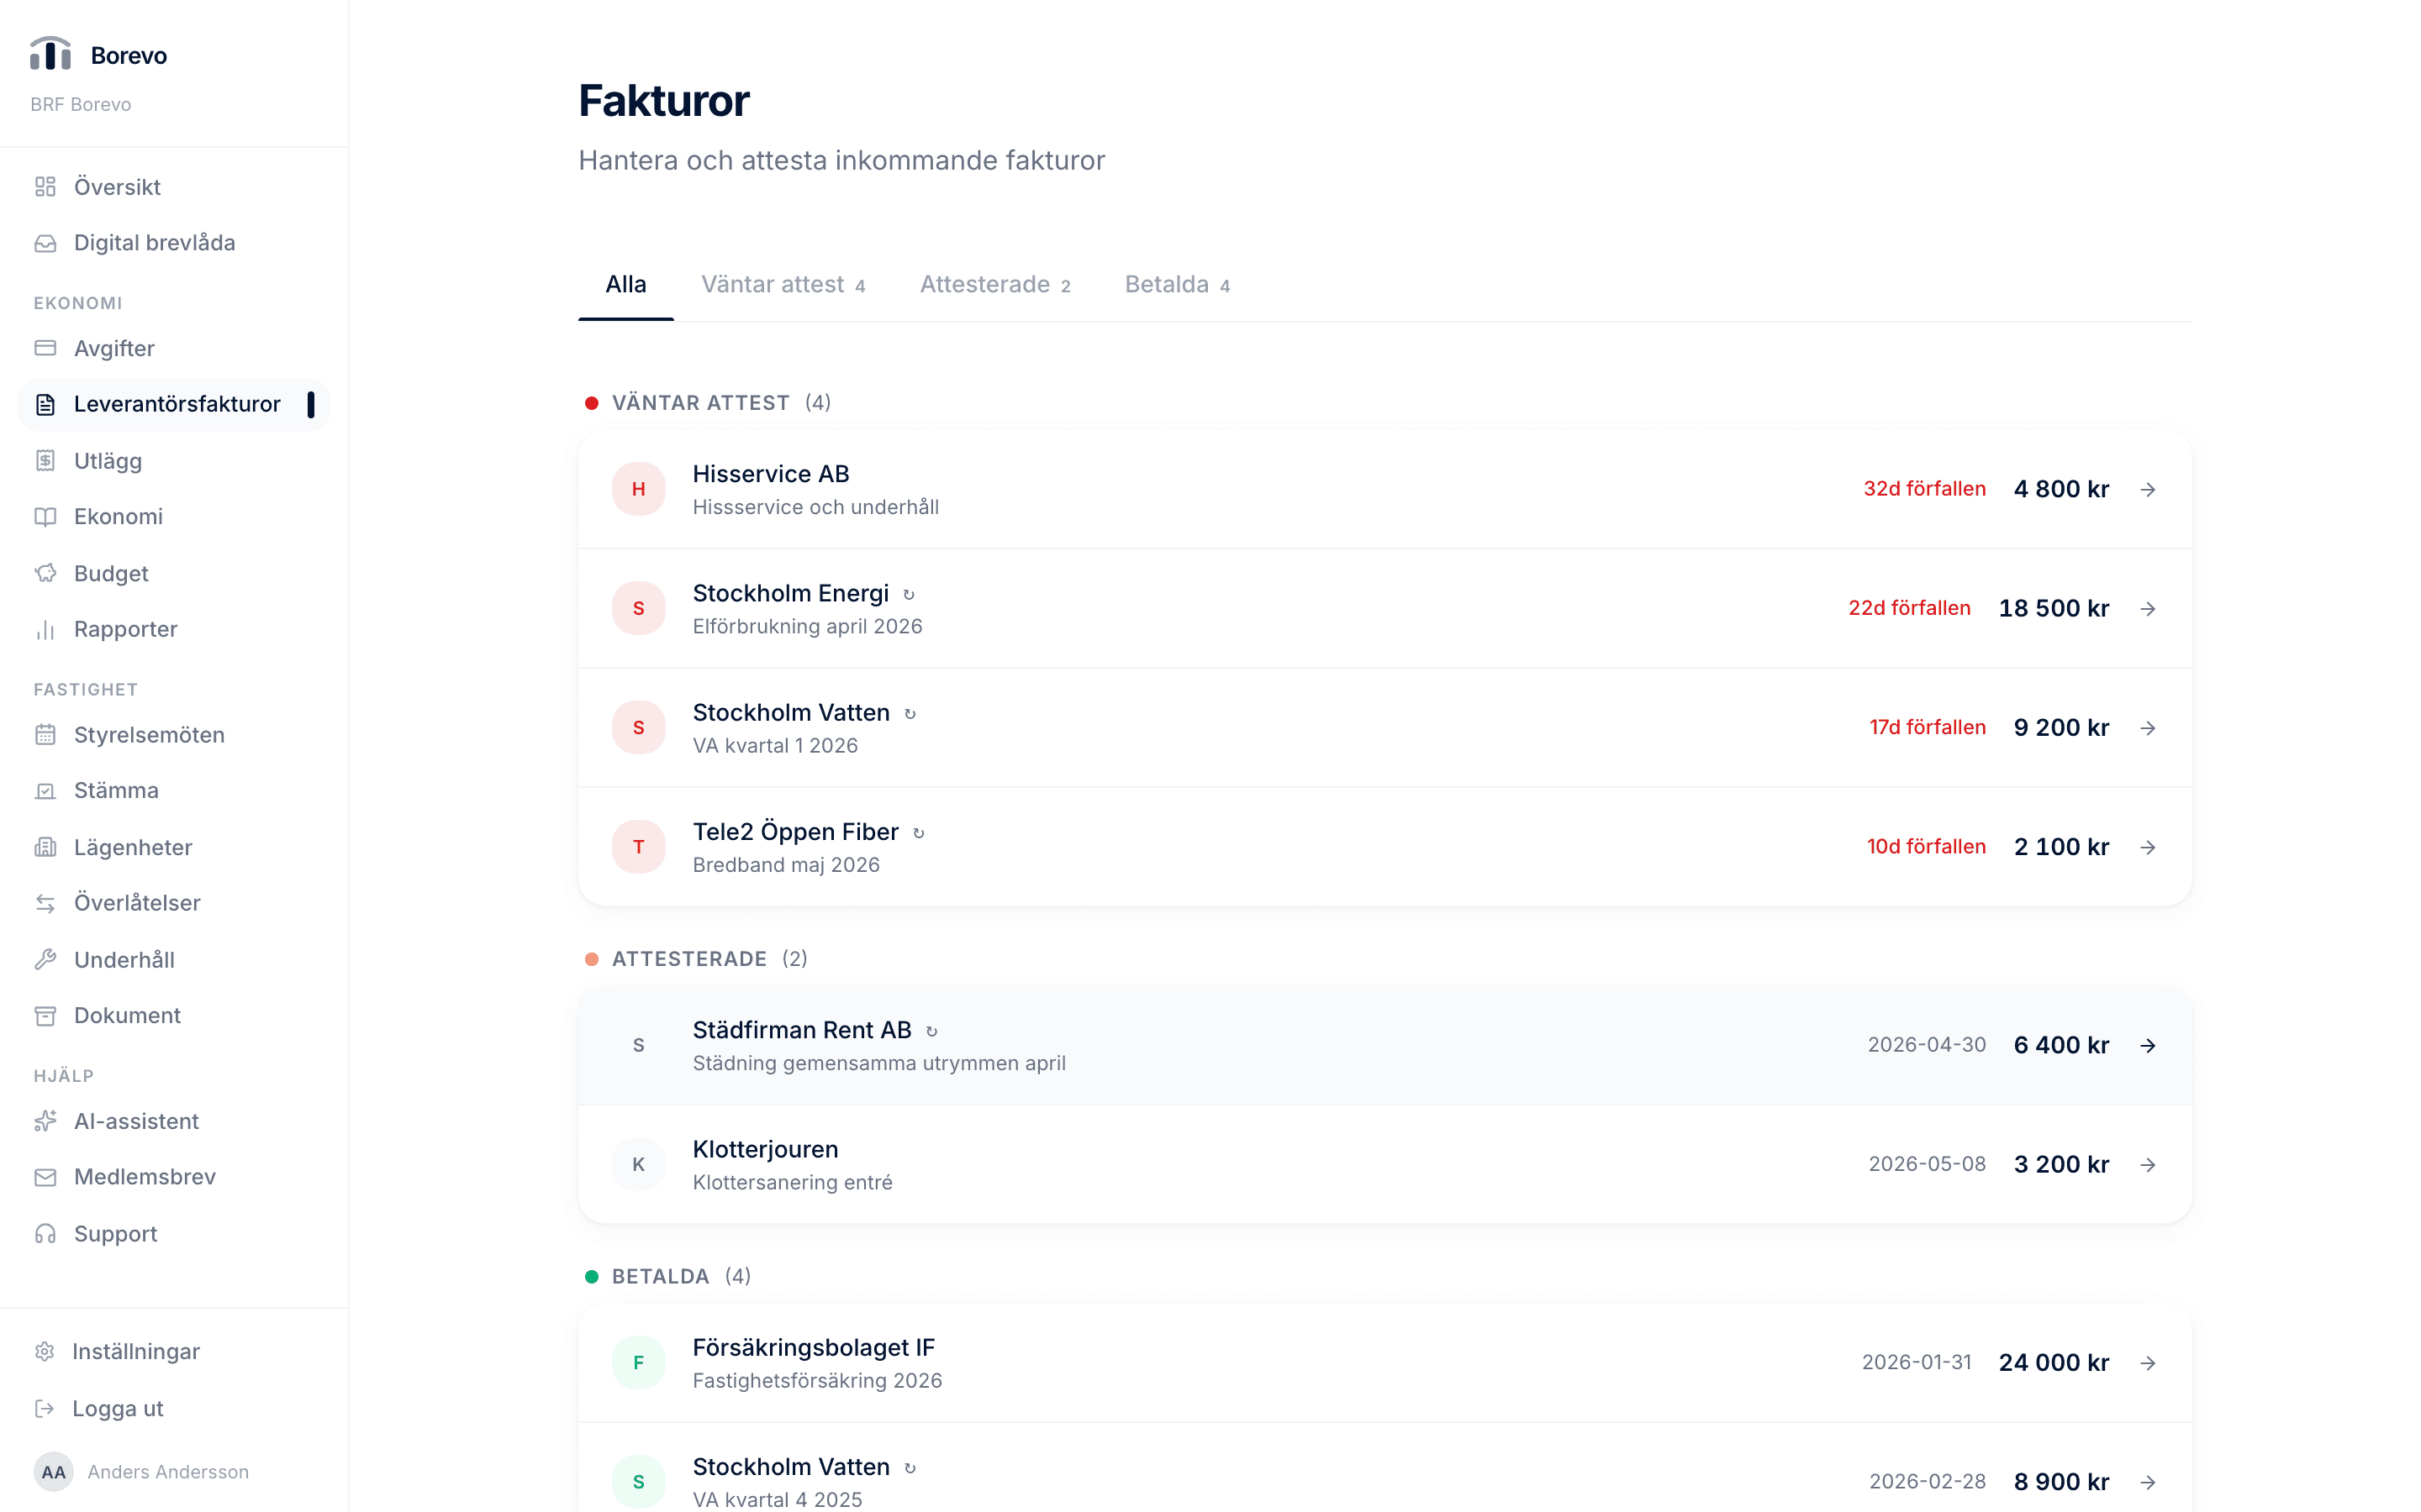Open the Försäkringsbolaget IF invoice
The image size is (2421, 1512).
1385,1363
